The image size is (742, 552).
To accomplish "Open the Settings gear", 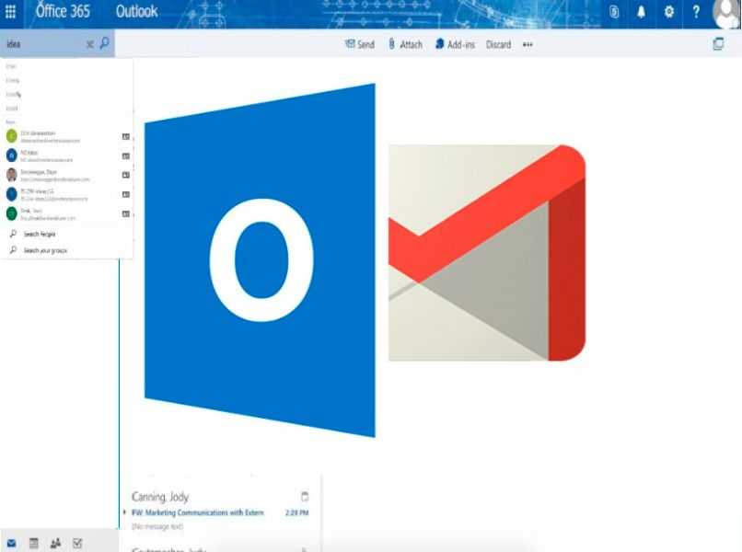I will click(x=668, y=11).
